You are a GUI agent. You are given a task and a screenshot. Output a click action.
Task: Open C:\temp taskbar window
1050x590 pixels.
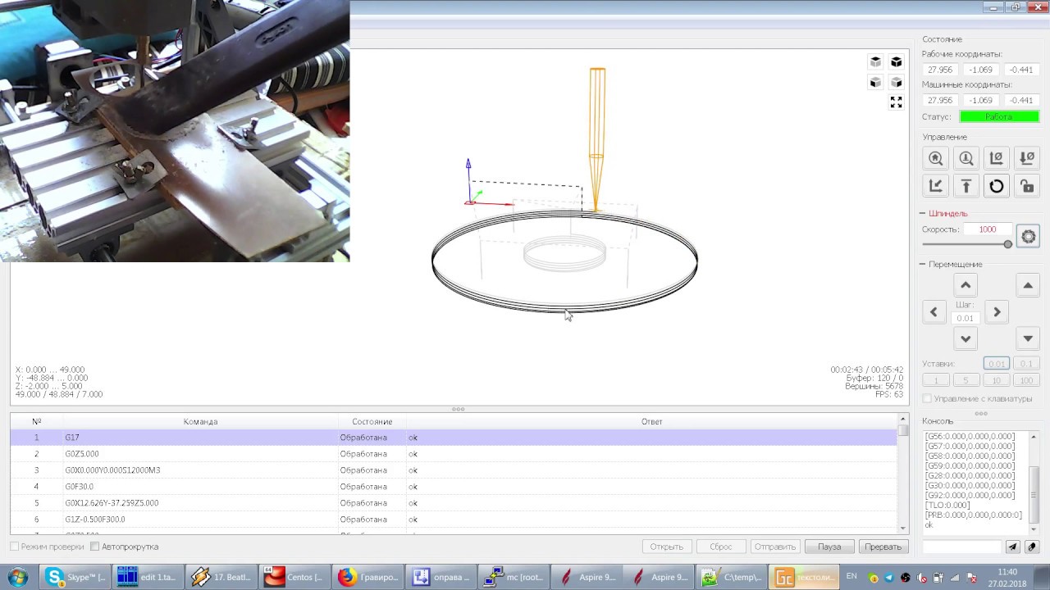tap(733, 577)
